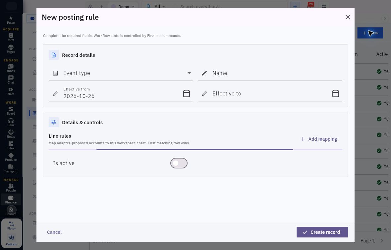The image size is (391, 250).
Task: Open Board in the sidebar
Action: (x=11, y=111)
